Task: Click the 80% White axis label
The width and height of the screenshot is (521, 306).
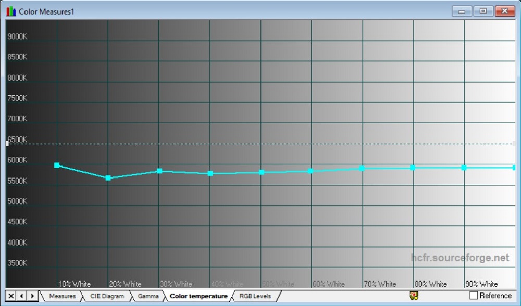Action: [x=431, y=284]
